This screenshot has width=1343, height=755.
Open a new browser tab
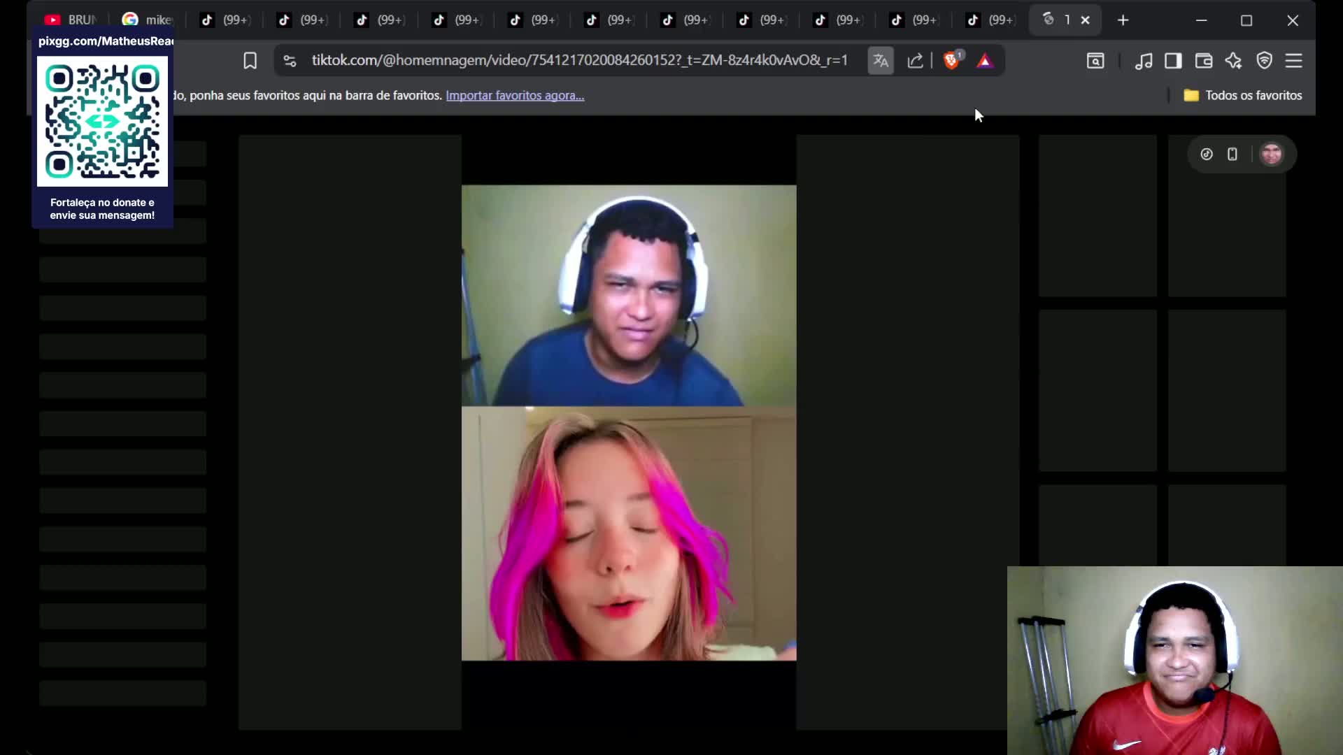[x=1123, y=20]
